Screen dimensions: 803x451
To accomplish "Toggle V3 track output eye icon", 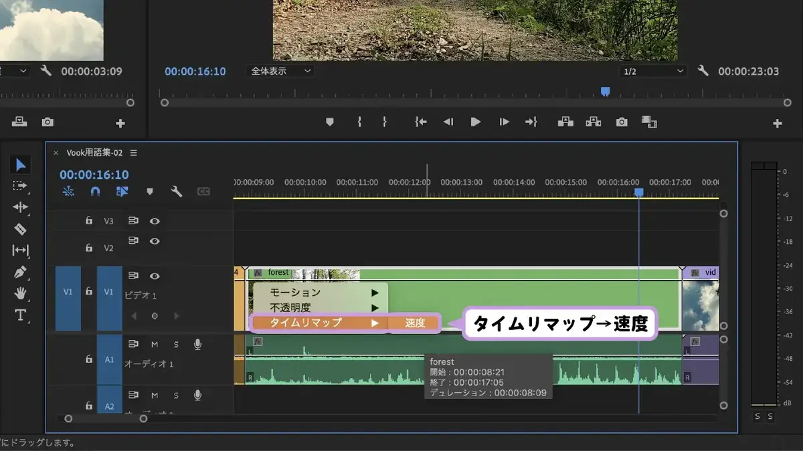I will pyautogui.click(x=155, y=220).
